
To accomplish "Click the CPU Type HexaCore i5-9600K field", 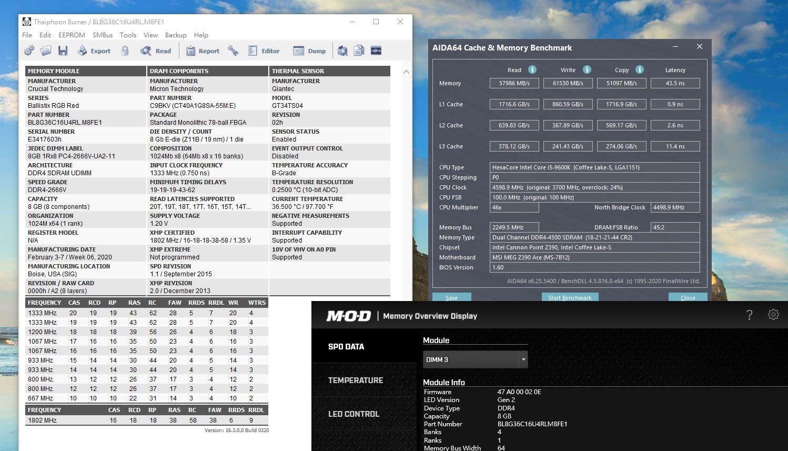I will 595,167.
